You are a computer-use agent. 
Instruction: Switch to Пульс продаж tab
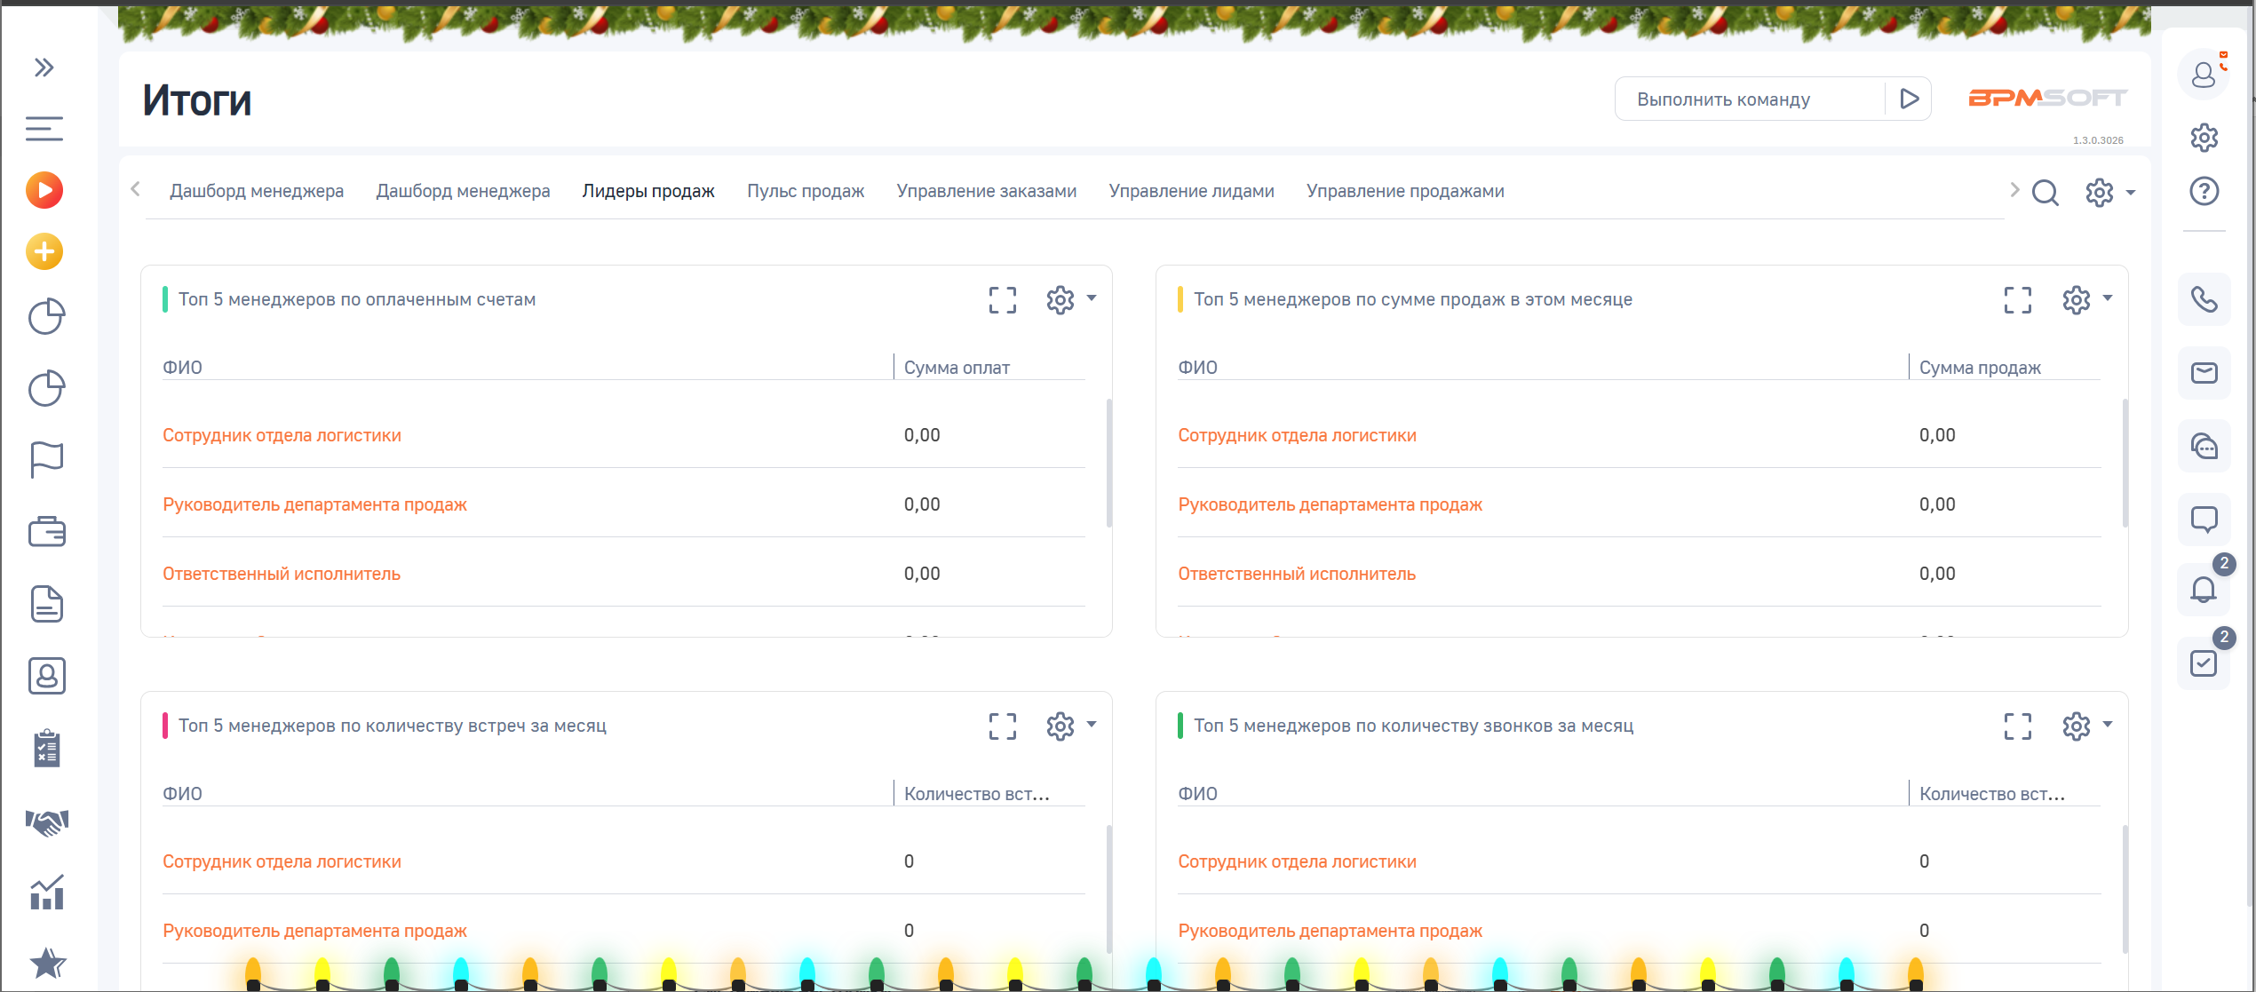tap(806, 191)
